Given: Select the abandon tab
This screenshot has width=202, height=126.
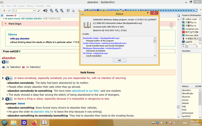Looking at the screenshot, I should pos(10,15).
